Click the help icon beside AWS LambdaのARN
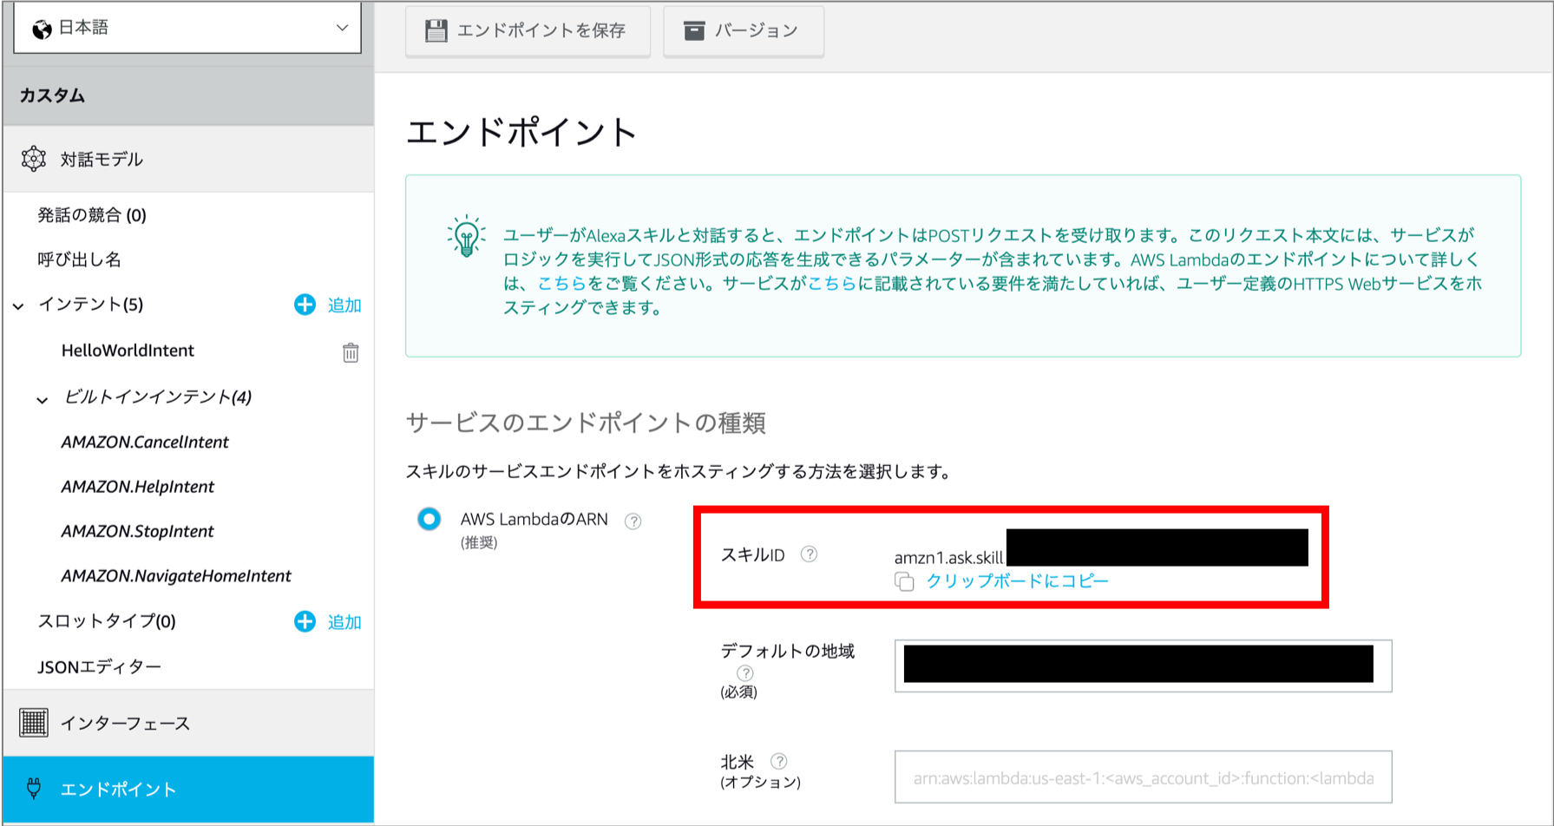1554x826 pixels. pyautogui.click(x=633, y=521)
